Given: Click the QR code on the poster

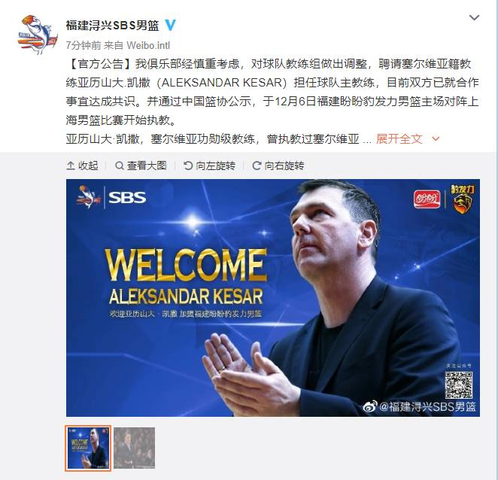Looking at the screenshot, I should tap(459, 385).
